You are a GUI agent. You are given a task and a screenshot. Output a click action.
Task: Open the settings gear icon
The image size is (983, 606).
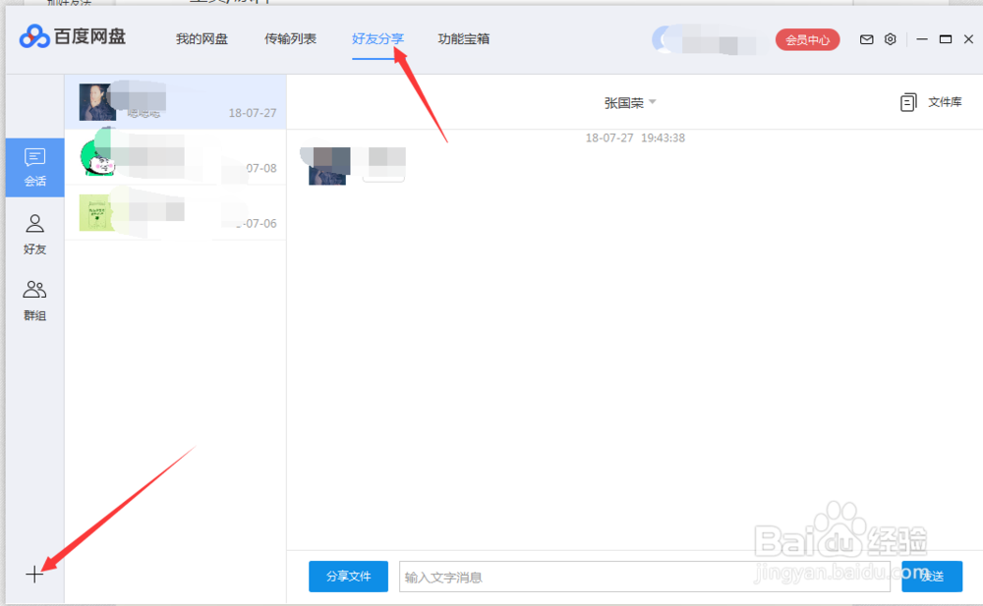[x=890, y=39]
